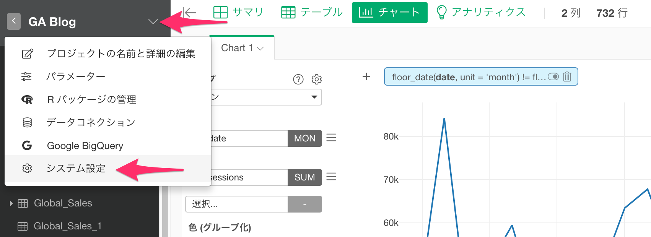Select R パッケージの管理 from menu
Screen dimensions: 651x237
click(x=108, y=99)
